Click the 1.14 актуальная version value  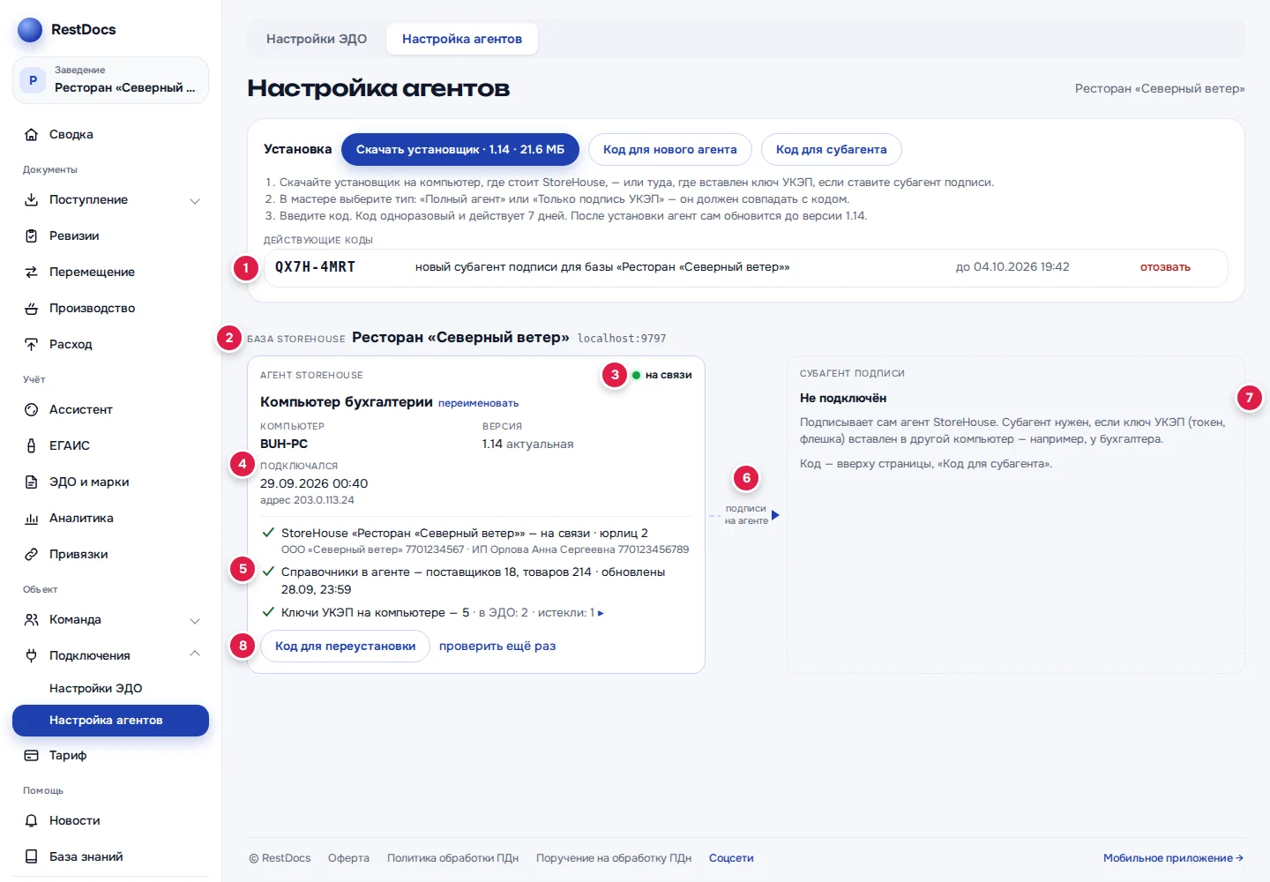[x=527, y=445]
